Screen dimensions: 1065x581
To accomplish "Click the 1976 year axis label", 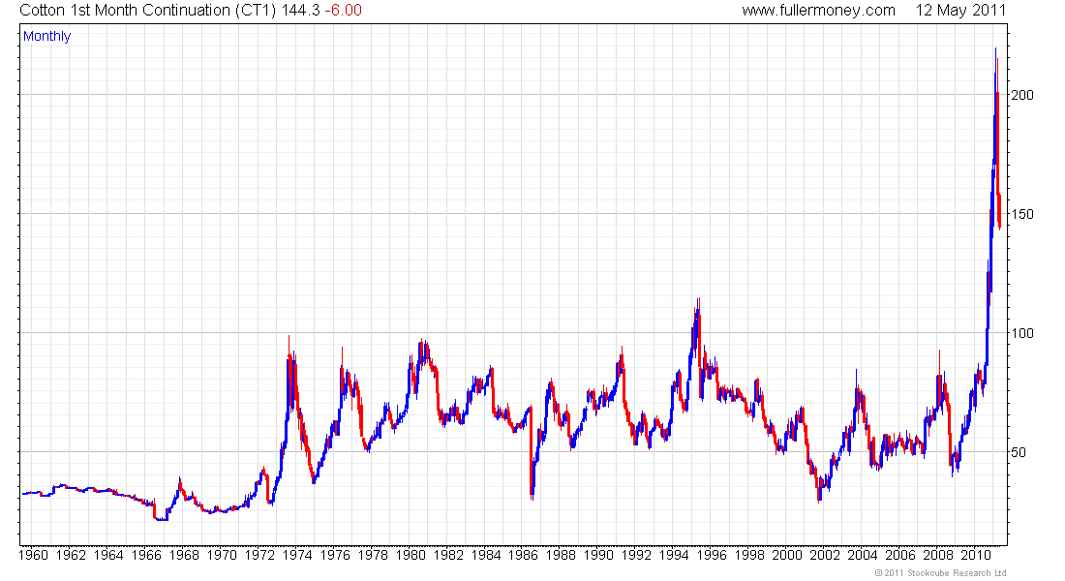I will point(335,555).
